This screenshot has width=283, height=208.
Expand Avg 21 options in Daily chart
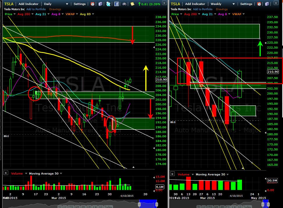pyautogui.click(x=48, y=14)
